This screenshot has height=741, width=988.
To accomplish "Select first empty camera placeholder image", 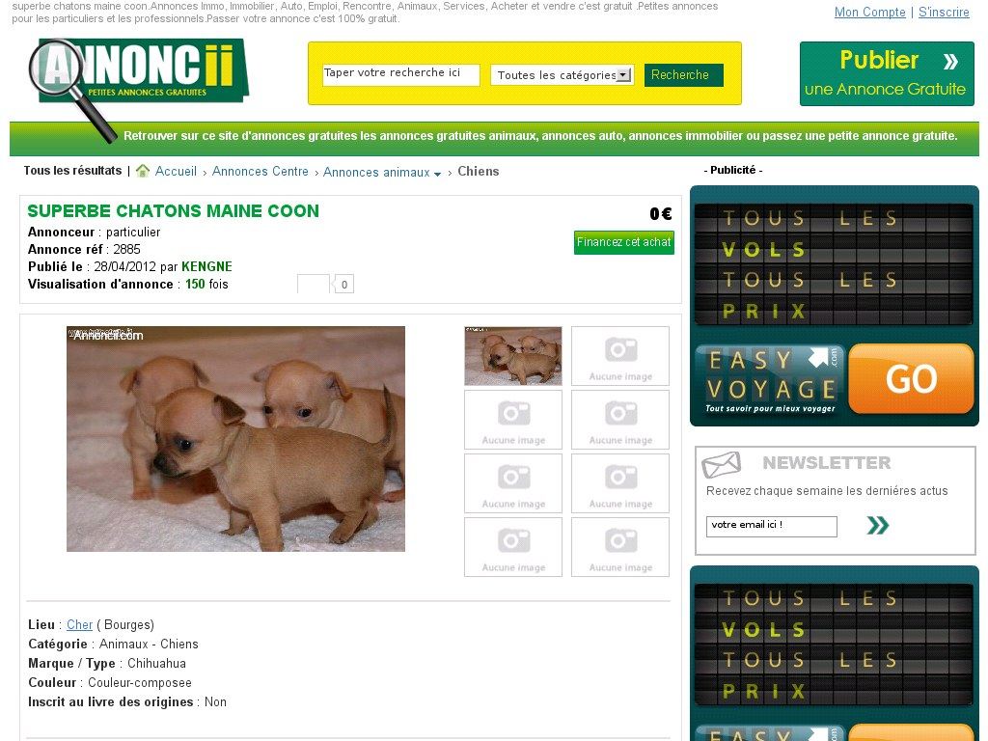I will (620, 355).
